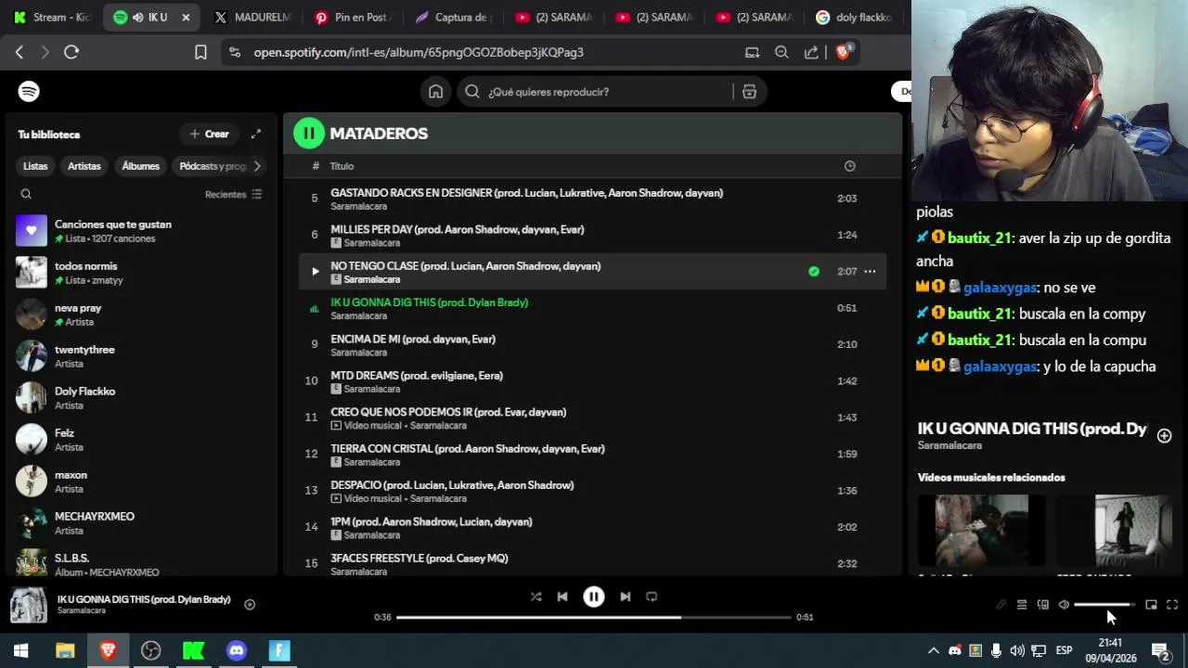Open neva pray artist
The width and height of the screenshot is (1188, 668).
[142, 315]
